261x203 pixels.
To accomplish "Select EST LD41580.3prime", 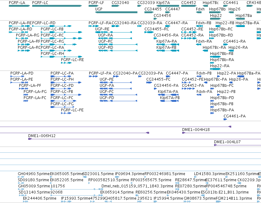I will (195, 177).
